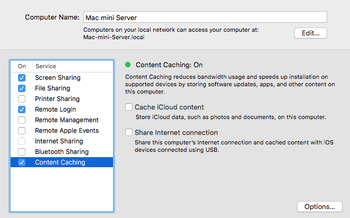Click the Computer Name: label

tap(52, 17)
